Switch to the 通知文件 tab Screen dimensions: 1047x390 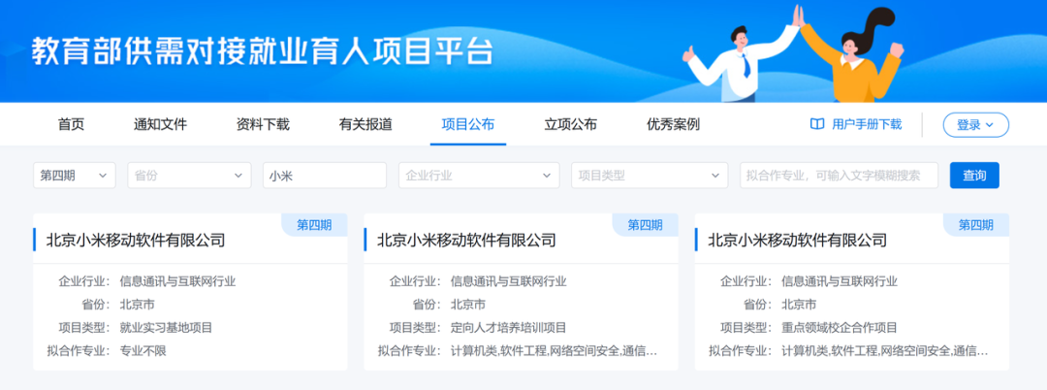pos(160,124)
